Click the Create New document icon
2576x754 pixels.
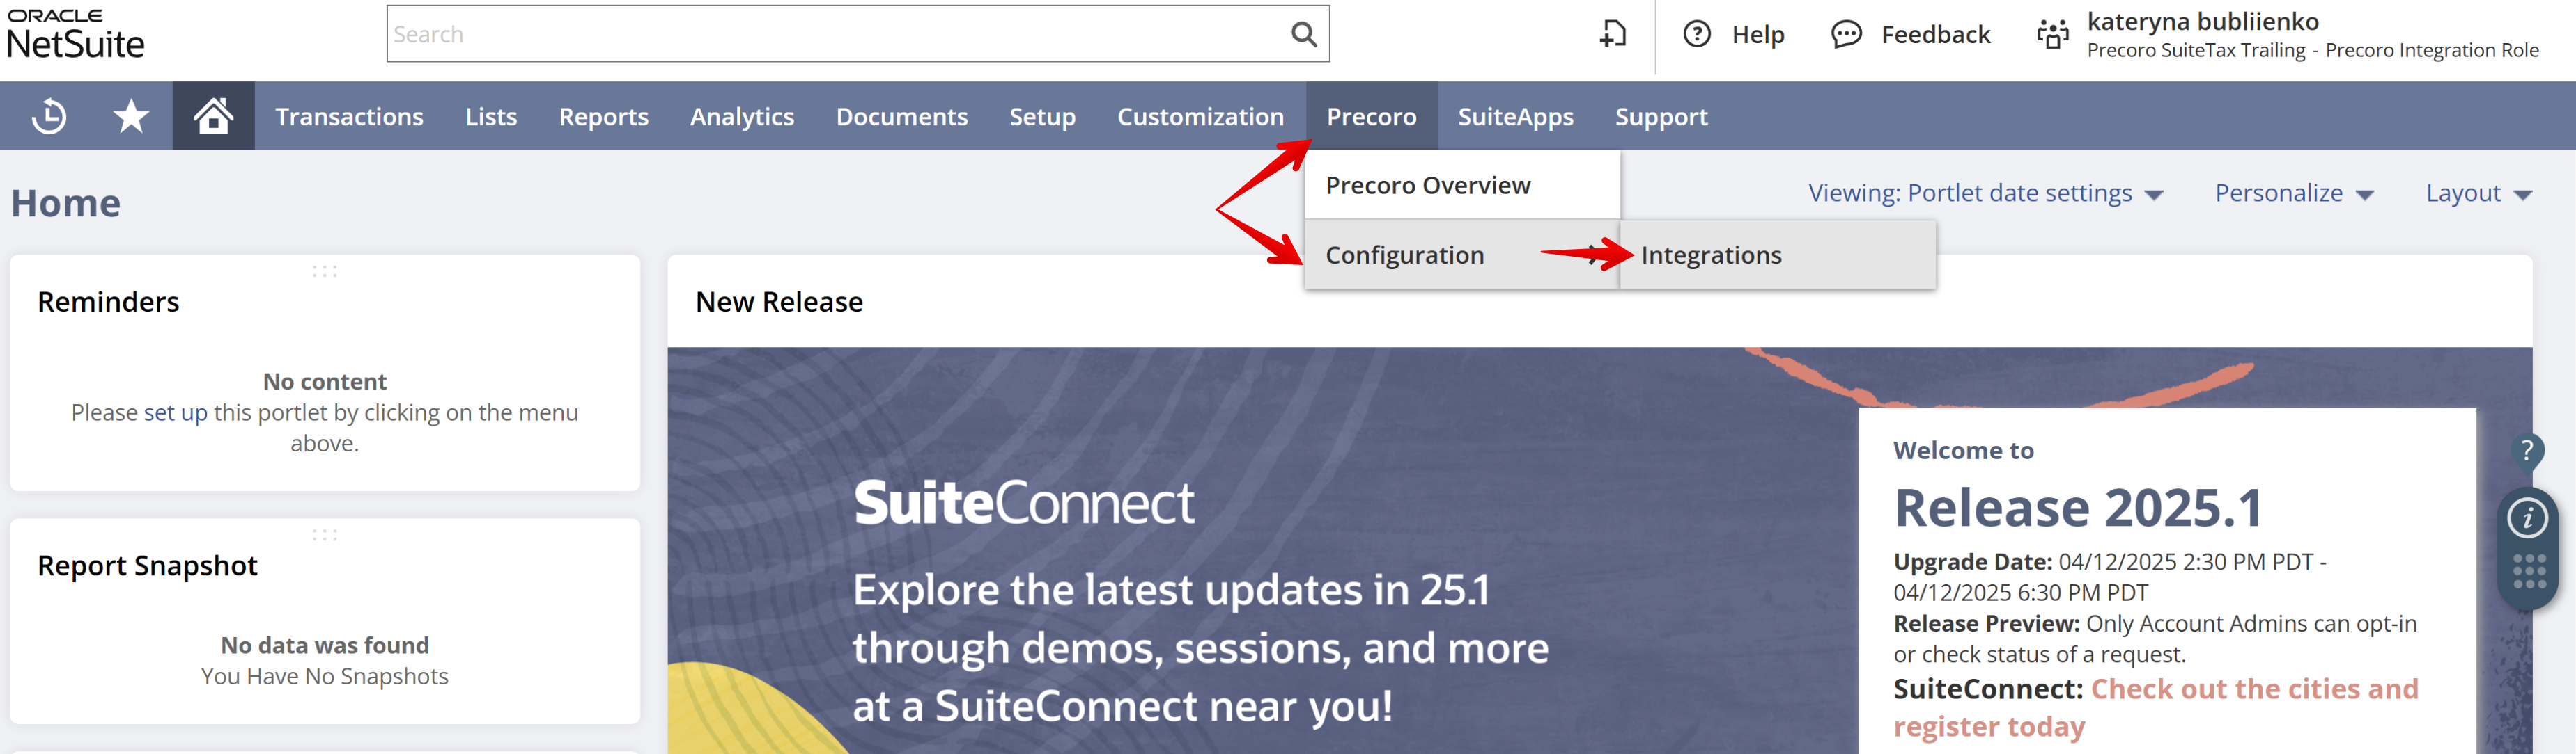[x=1612, y=34]
